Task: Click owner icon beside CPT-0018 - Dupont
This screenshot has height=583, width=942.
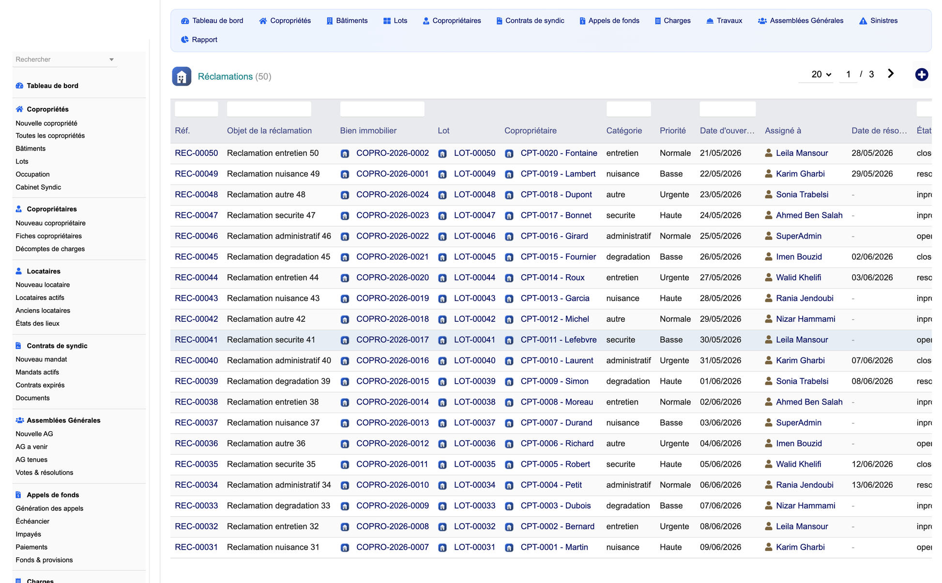Action: 509,195
